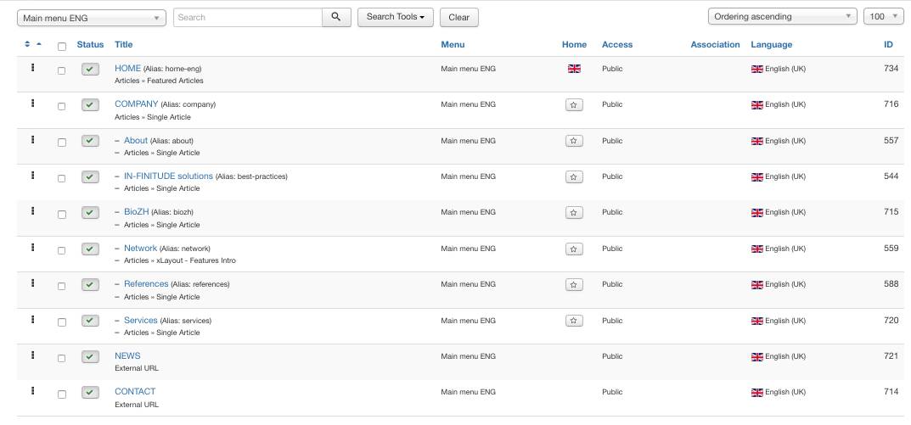Click the star icon in Services row

point(574,321)
